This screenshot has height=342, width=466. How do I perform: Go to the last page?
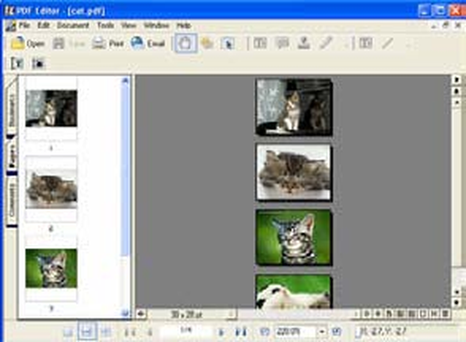(241, 332)
